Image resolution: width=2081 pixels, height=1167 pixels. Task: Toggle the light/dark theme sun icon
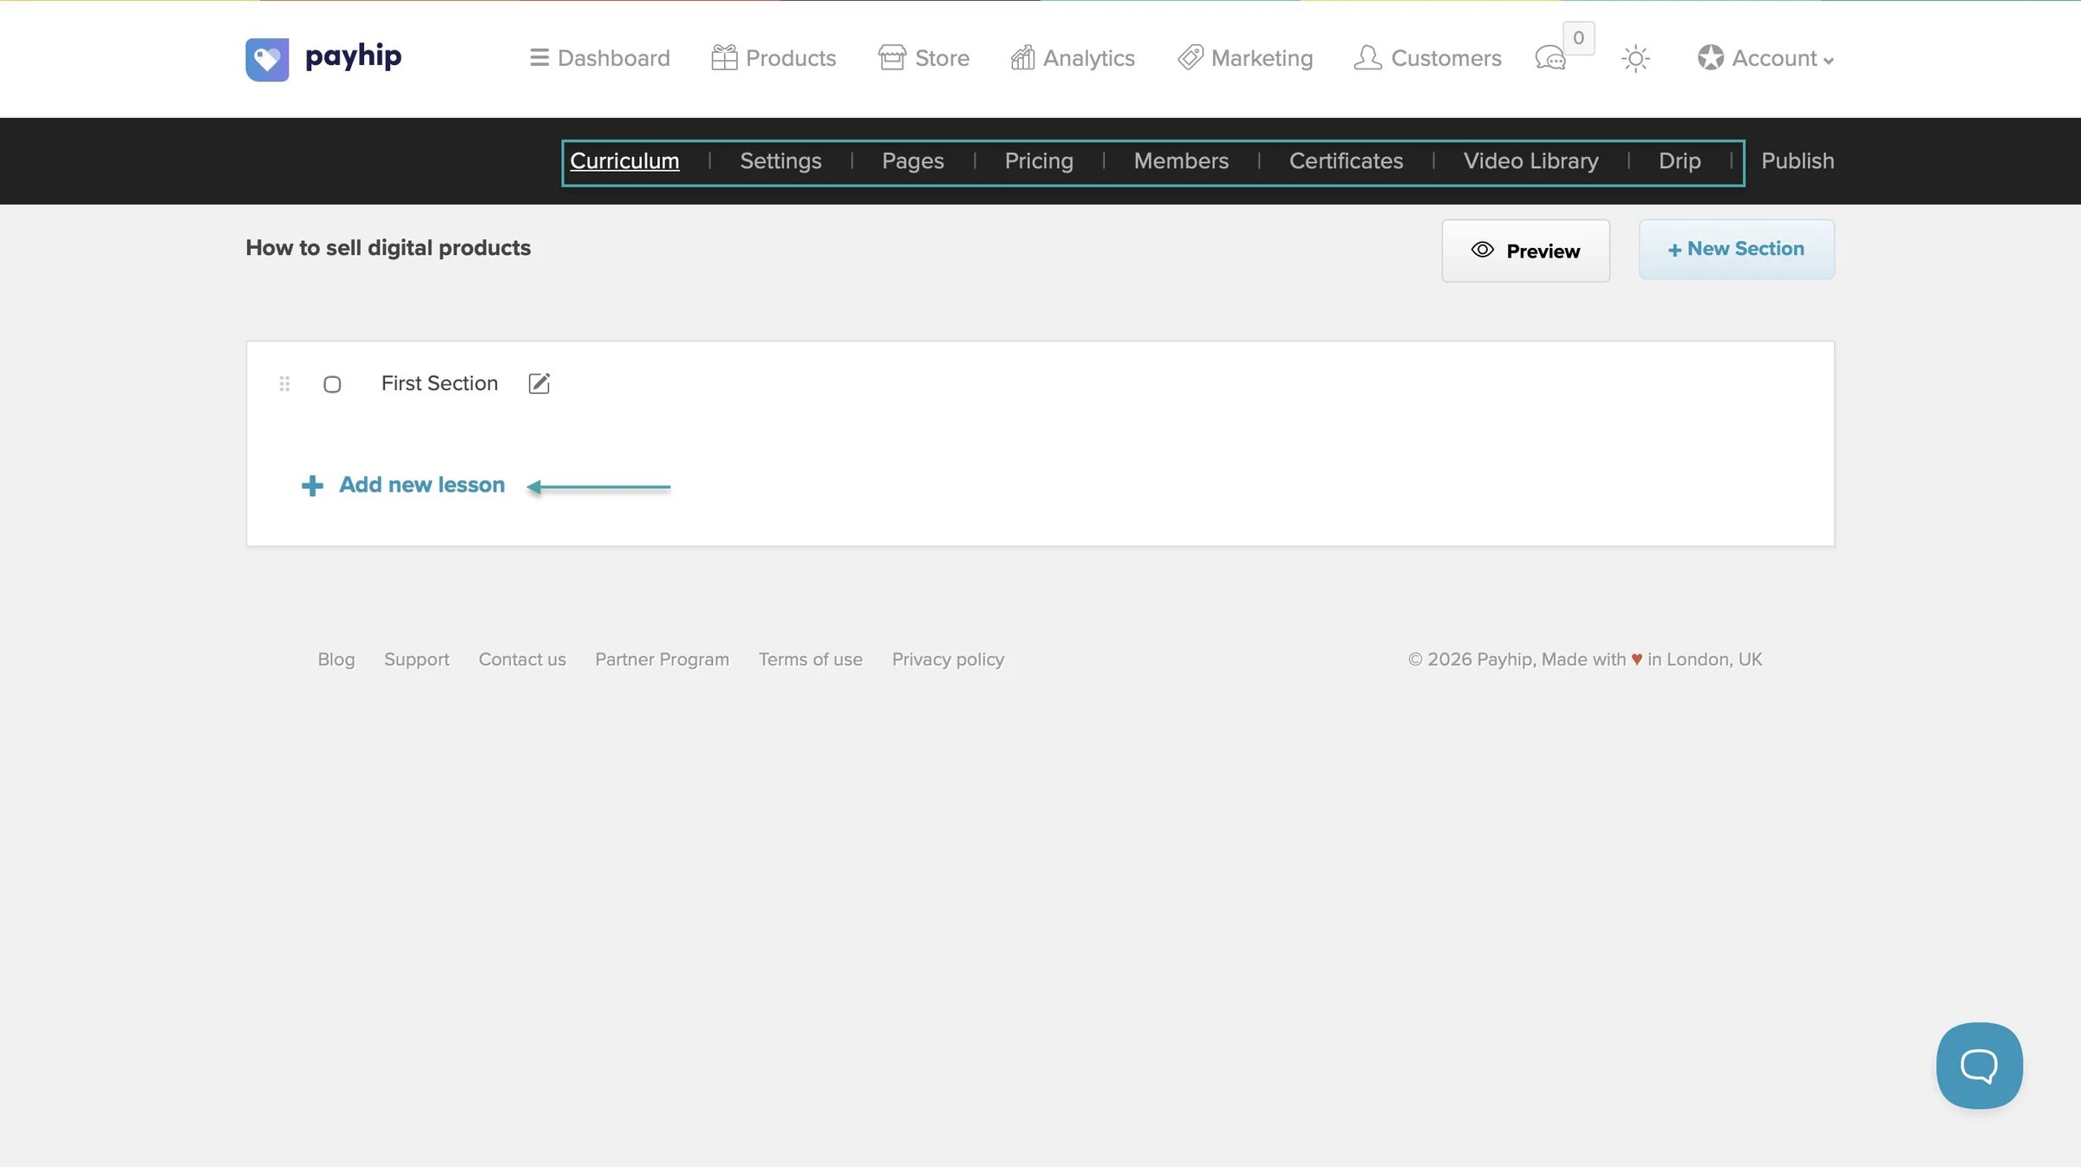point(1635,59)
